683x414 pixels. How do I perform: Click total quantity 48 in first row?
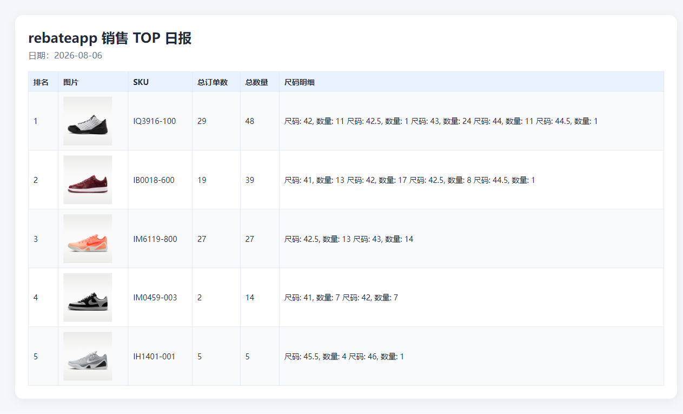pyautogui.click(x=250, y=121)
